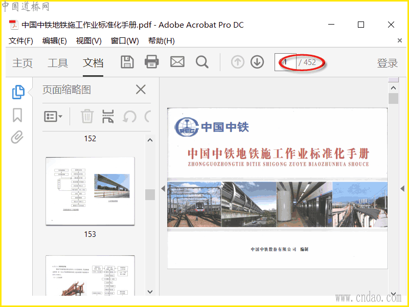Send file via the envelope email icon

click(177, 62)
